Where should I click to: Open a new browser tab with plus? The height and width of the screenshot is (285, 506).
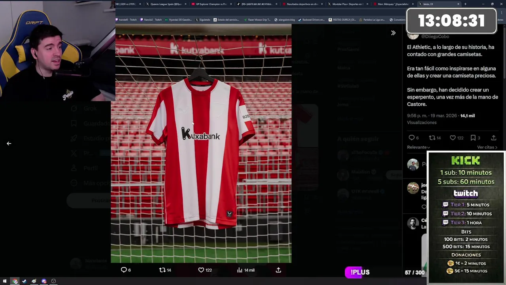(465, 4)
